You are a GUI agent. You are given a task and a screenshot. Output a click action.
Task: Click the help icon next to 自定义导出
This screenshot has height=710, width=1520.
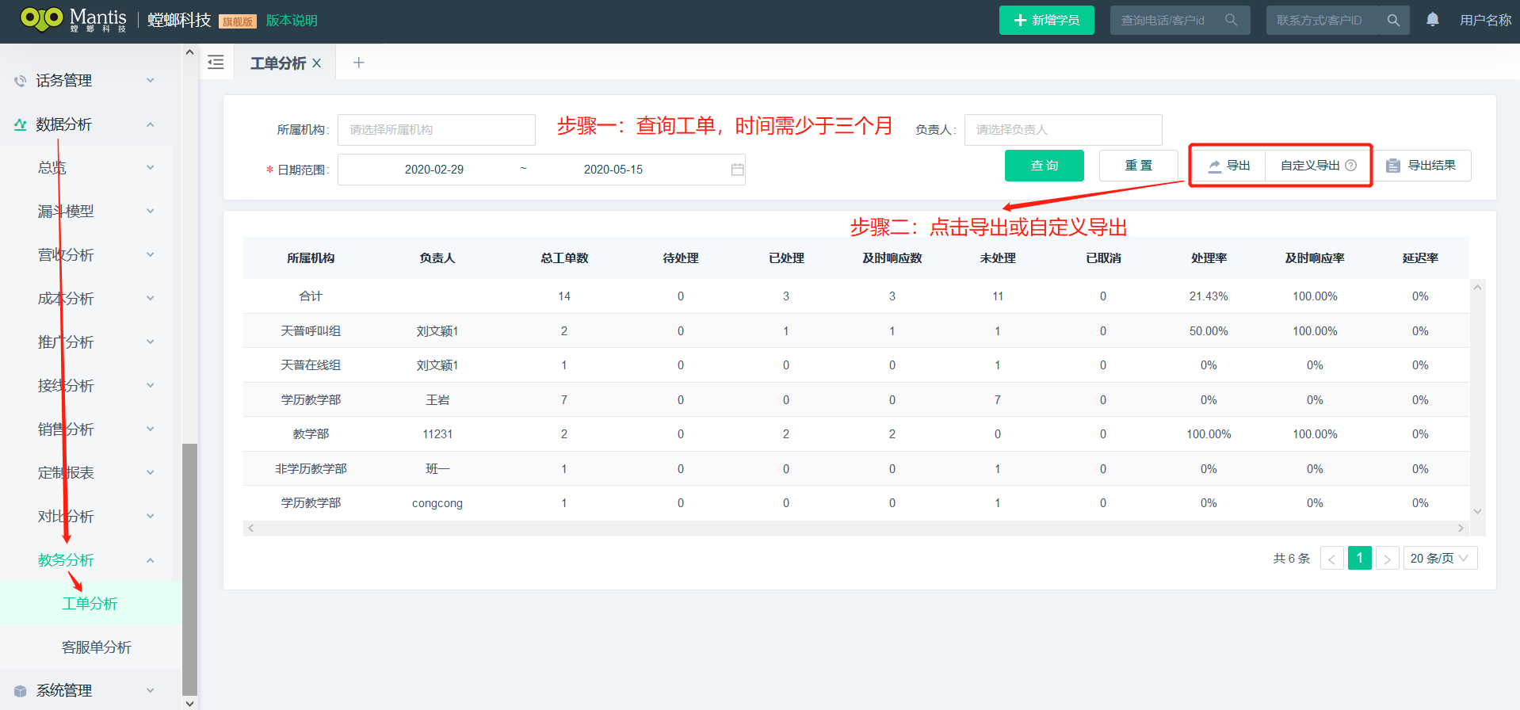click(x=1351, y=166)
